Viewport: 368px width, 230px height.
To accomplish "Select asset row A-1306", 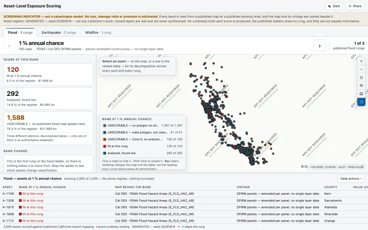I will [x=184, y=200].
